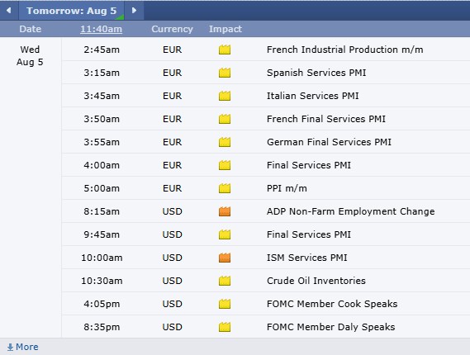
Task: Click the 3:45am time cell
Action: coord(102,96)
